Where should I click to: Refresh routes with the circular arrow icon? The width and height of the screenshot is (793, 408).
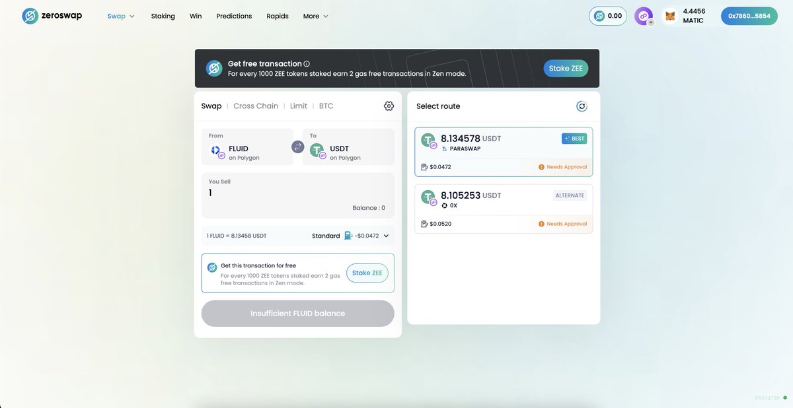click(x=582, y=106)
